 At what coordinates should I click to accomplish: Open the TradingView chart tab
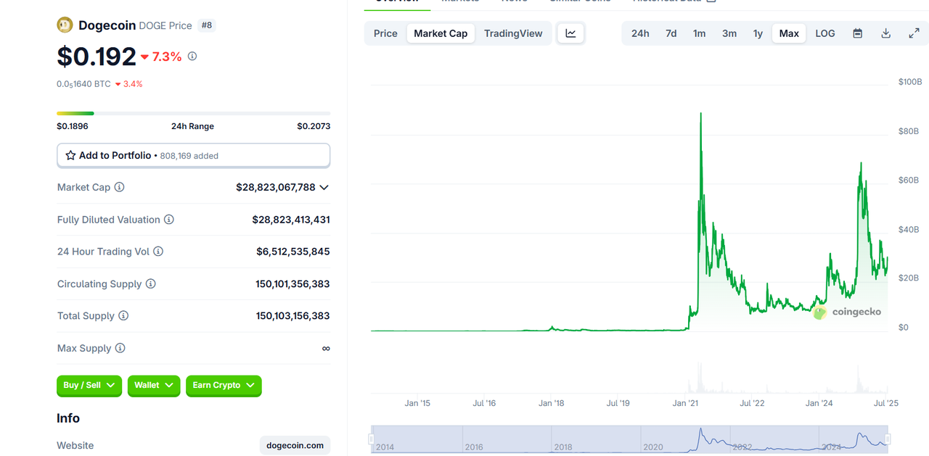[x=513, y=33]
